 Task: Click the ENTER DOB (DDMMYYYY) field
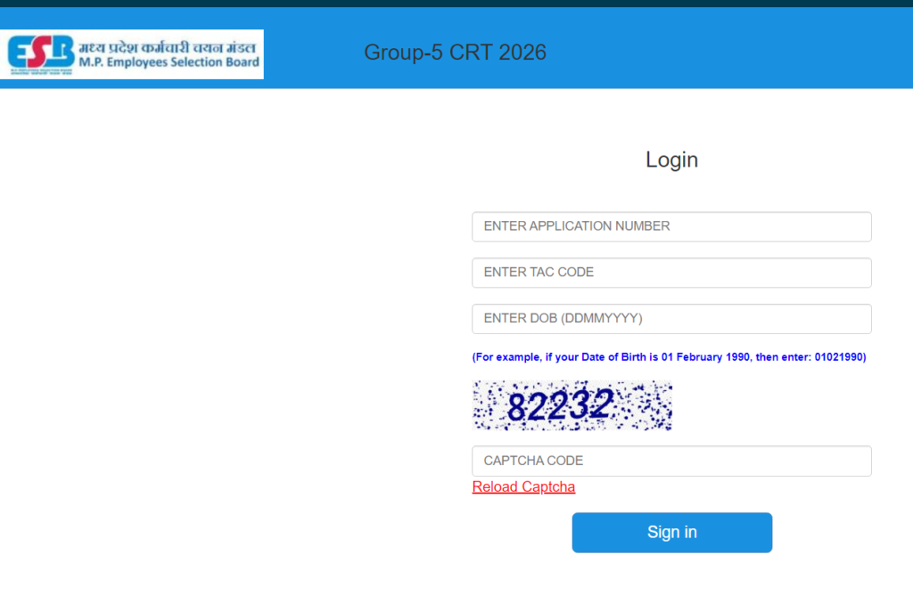(x=671, y=319)
